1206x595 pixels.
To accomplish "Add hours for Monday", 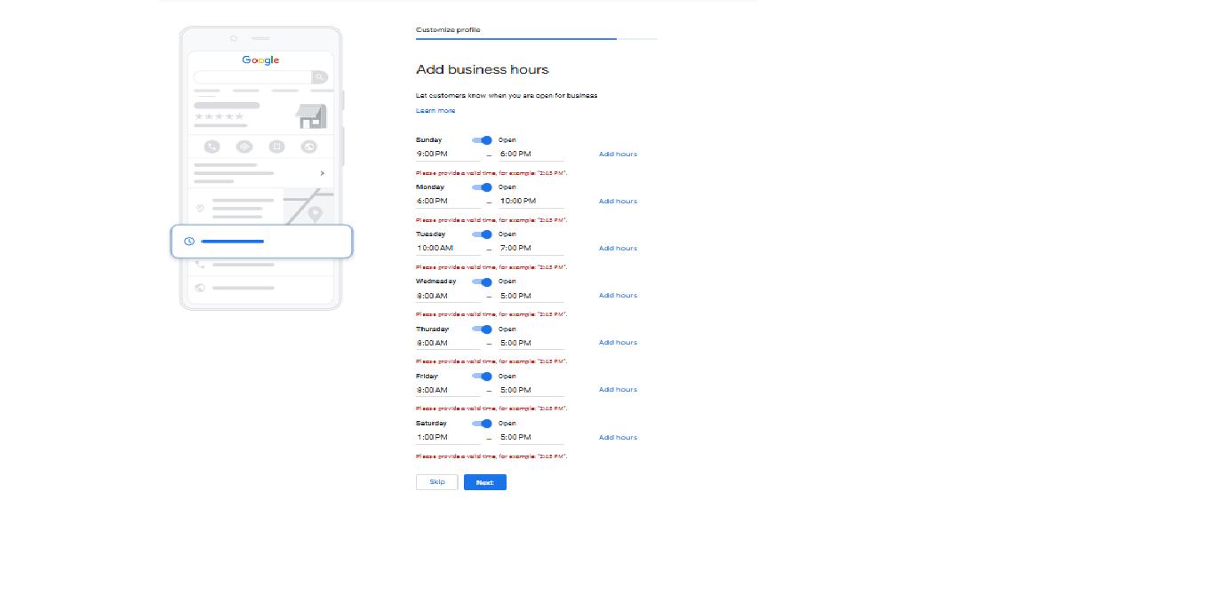I will [618, 202].
